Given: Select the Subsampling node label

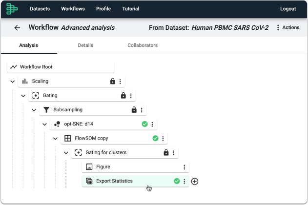Looking at the screenshot, I should (68, 109).
